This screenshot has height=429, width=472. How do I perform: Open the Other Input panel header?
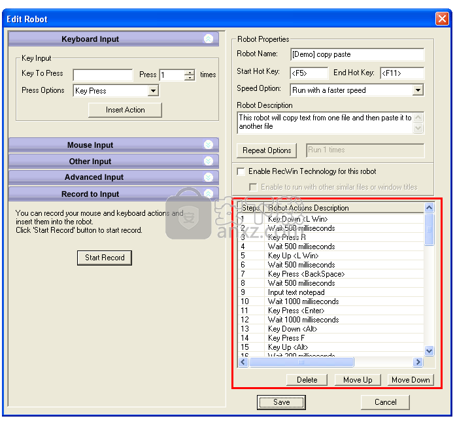coord(114,161)
